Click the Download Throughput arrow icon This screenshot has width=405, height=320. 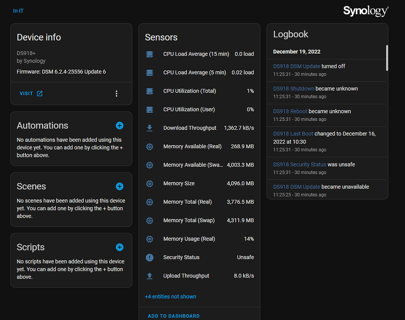tap(150, 128)
